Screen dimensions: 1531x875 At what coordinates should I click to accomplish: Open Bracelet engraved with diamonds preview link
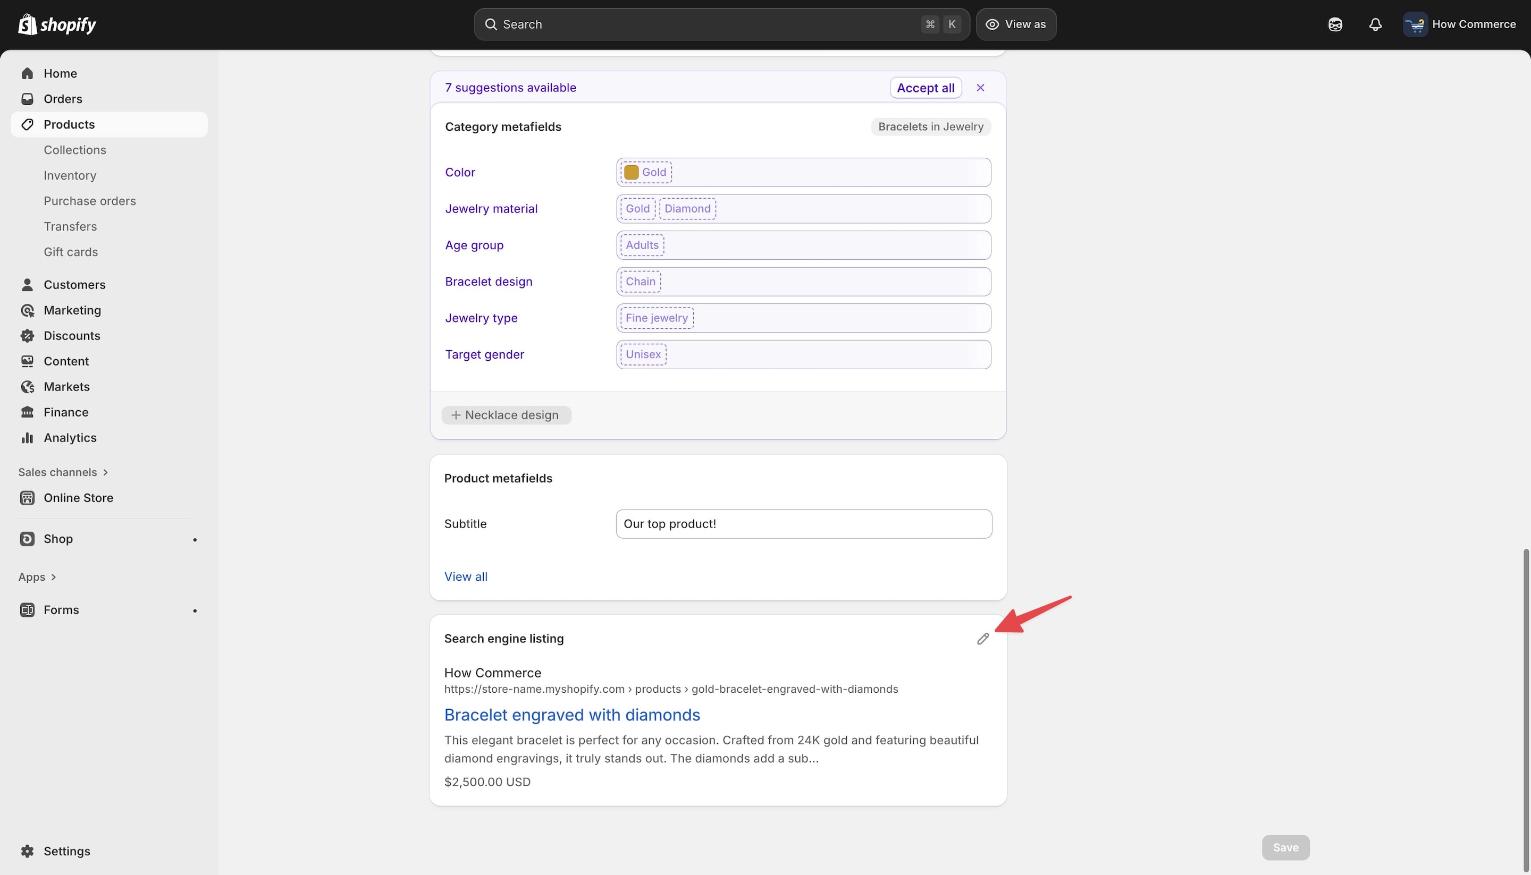tap(572, 715)
